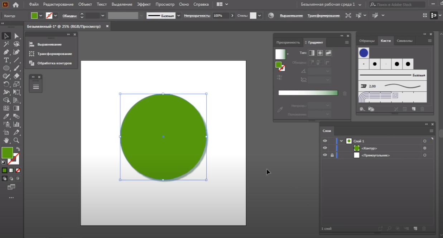Click Непрозрачность label in control bar
443x238 pixels.
click(197, 16)
